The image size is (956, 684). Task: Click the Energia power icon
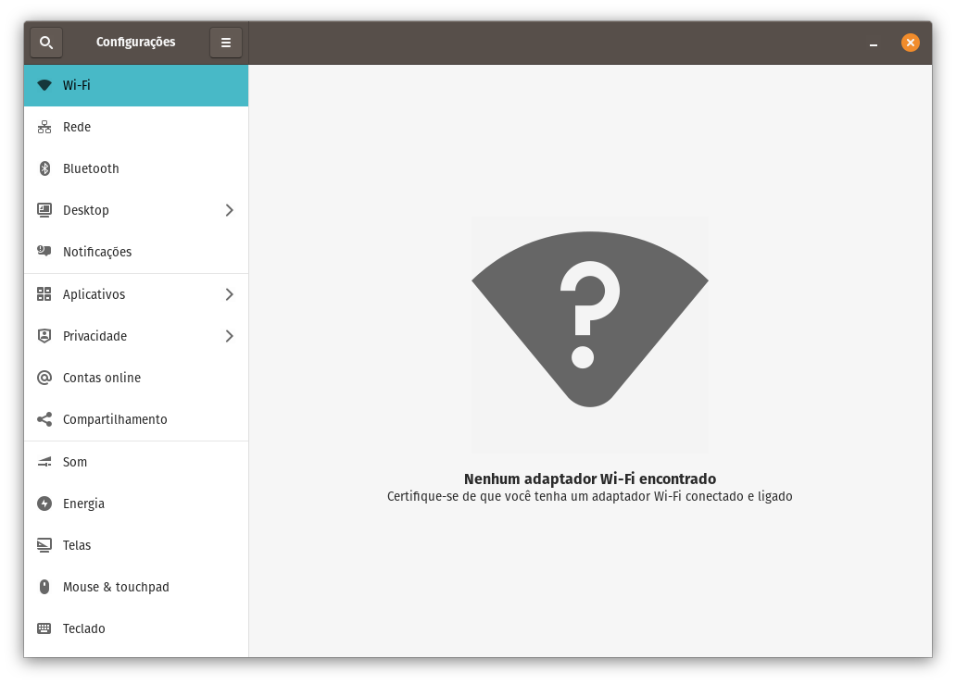(x=44, y=504)
